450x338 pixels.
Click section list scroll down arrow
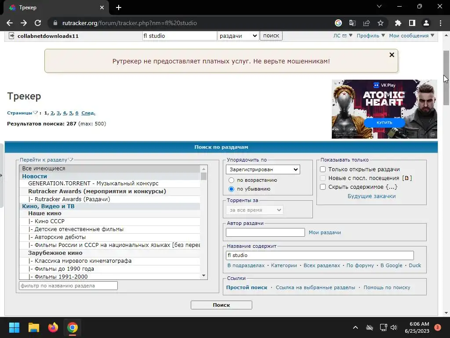(x=204, y=276)
